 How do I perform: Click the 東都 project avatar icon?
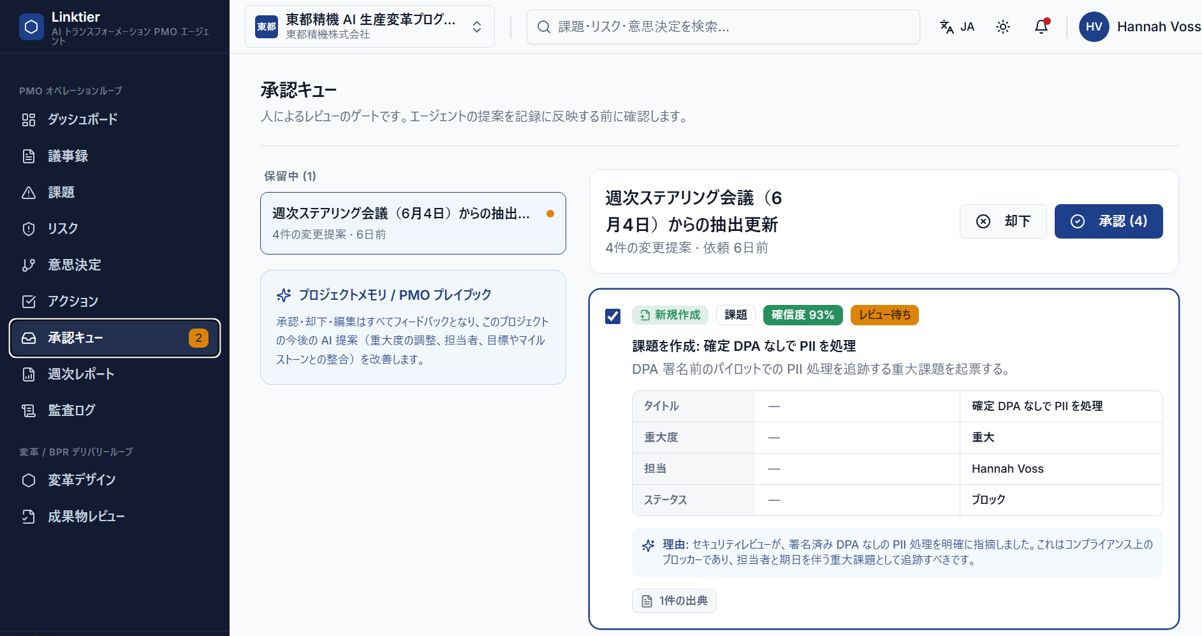[x=267, y=27]
